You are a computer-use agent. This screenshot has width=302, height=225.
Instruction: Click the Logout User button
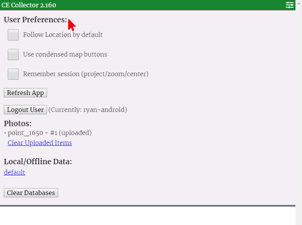click(25, 110)
